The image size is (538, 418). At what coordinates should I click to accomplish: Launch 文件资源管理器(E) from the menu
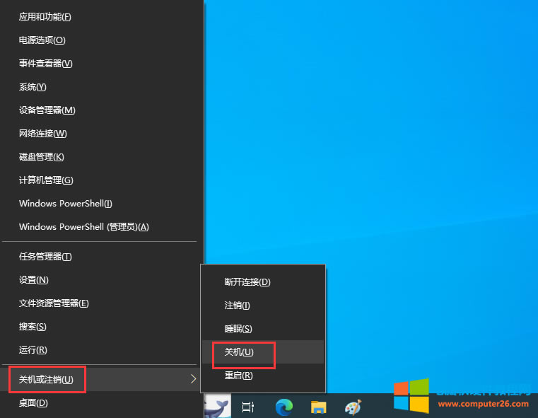tap(54, 303)
